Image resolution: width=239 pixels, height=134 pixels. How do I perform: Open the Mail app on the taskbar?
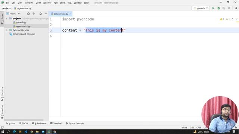tap(43, 131)
